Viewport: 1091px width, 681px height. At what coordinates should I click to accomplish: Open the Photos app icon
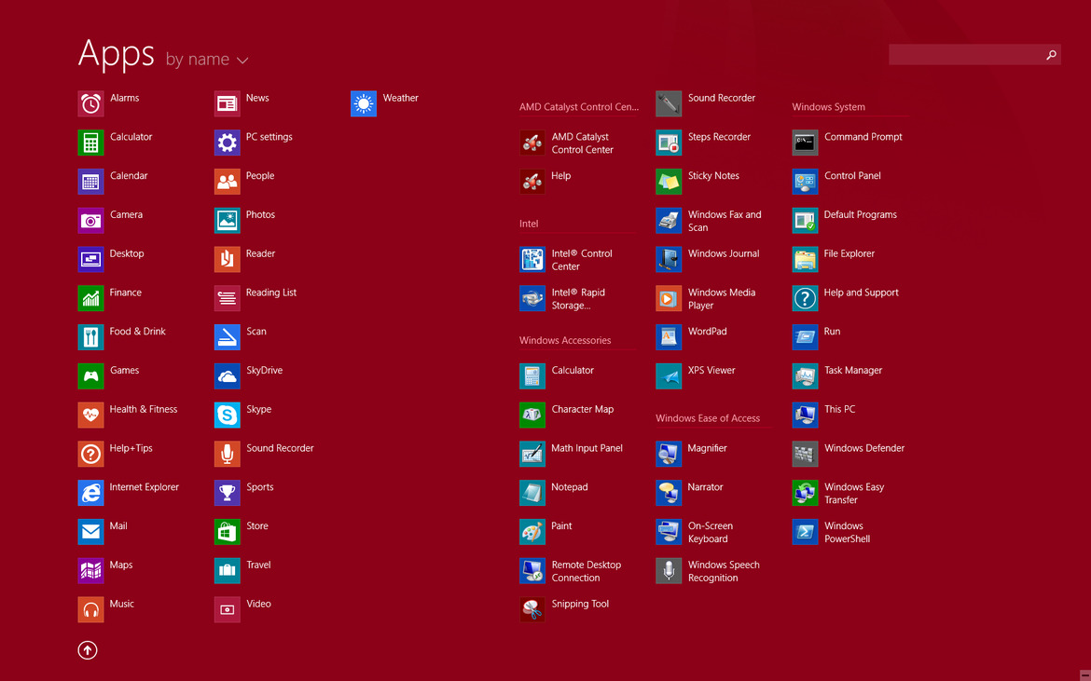(x=227, y=220)
